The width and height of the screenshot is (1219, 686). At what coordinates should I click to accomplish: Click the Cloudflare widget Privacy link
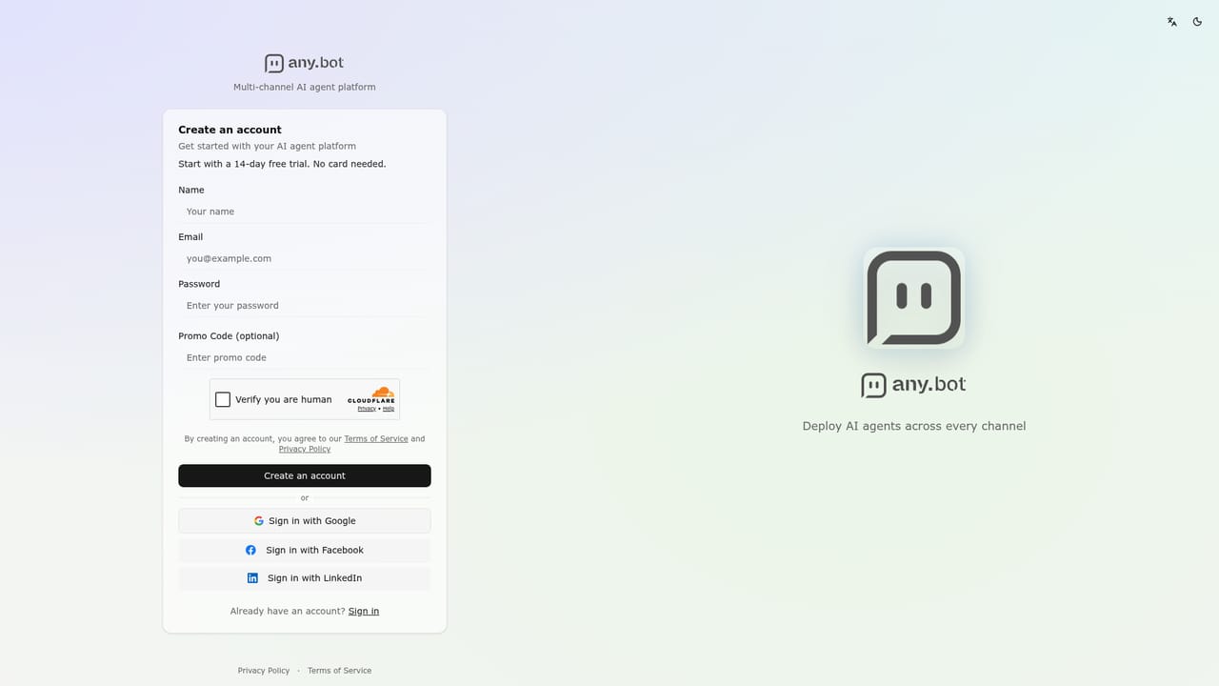pos(367,409)
